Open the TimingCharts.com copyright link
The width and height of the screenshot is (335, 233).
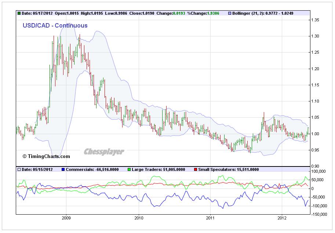click(x=46, y=156)
